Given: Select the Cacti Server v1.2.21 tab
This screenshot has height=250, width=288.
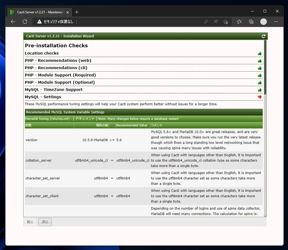Looking at the screenshot, I should pyautogui.click(x=40, y=12).
